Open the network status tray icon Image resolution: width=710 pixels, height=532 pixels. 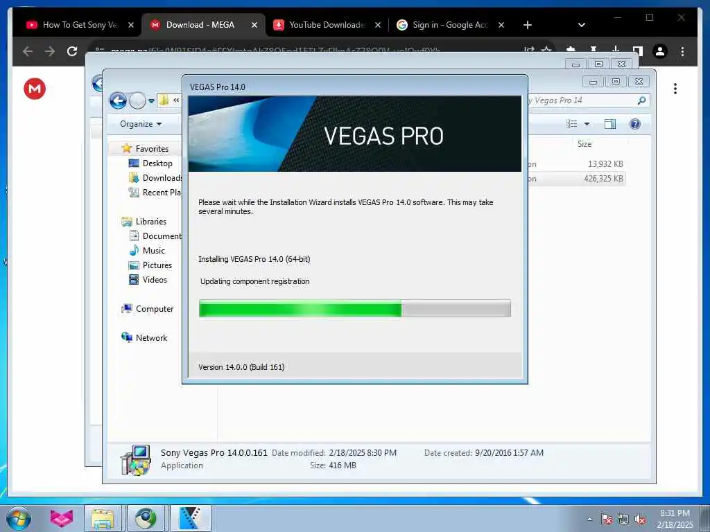point(623,519)
